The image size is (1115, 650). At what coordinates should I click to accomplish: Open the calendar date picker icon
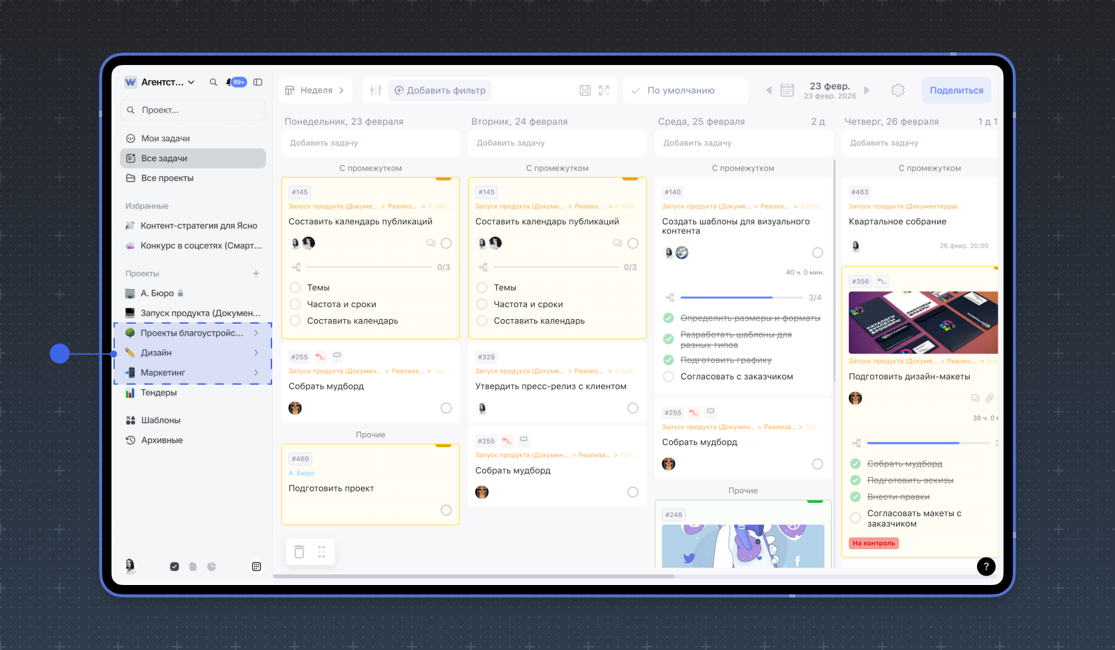pos(787,90)
